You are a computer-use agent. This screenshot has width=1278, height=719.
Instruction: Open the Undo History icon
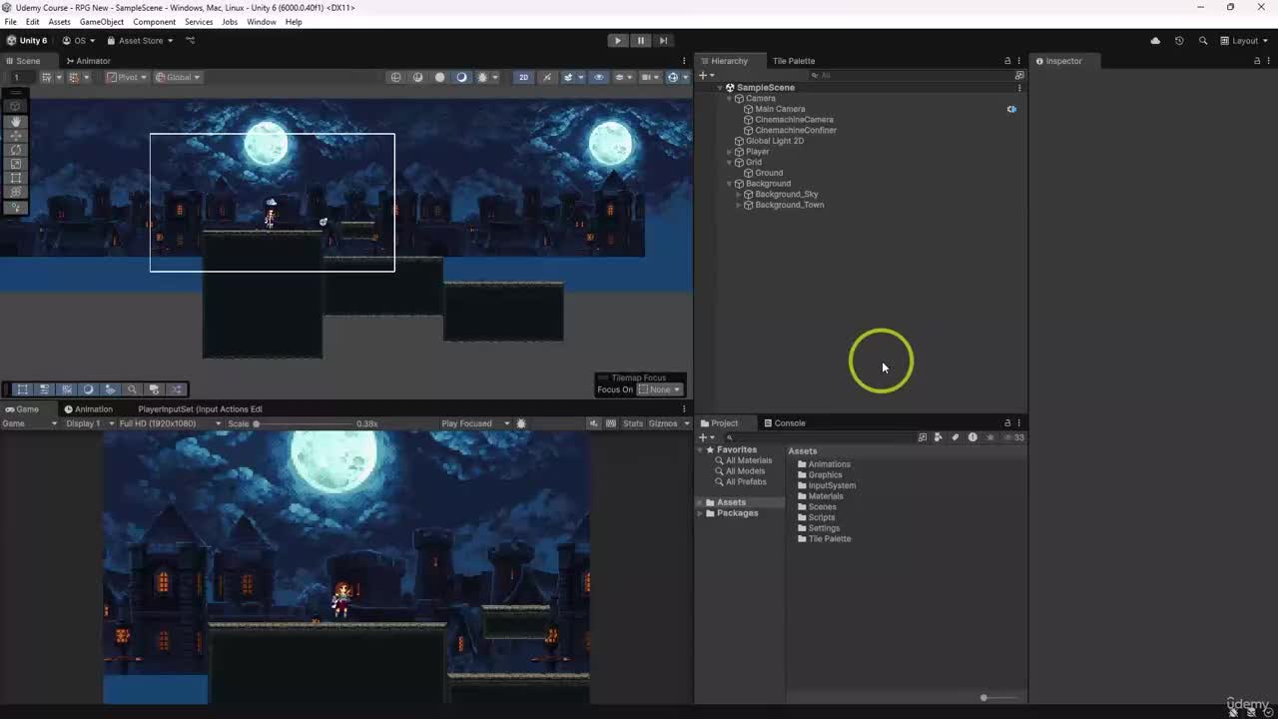tap(1179, 41)
